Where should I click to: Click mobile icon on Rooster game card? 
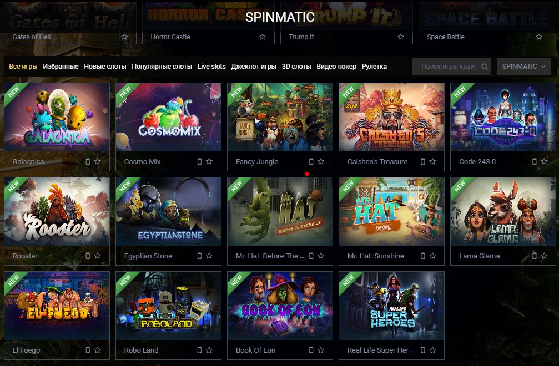pyautogui.click(x=88, y=256)
